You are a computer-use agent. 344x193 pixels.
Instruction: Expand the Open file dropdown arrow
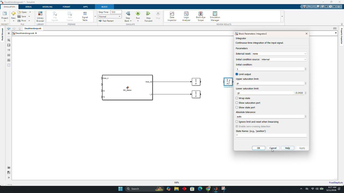point(30,12)
